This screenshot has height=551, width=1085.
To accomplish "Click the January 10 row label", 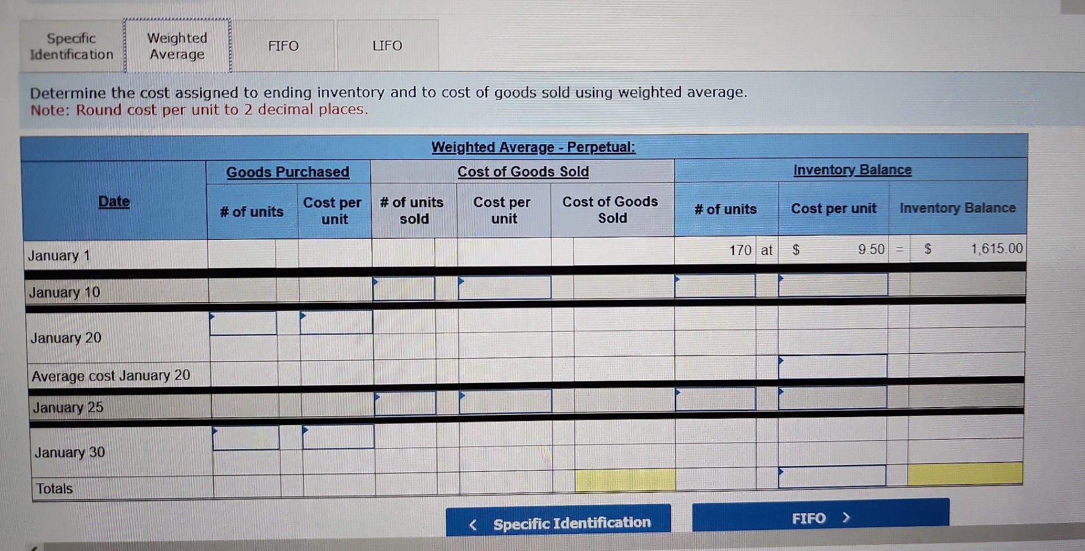I will click(x=64, y=292).
